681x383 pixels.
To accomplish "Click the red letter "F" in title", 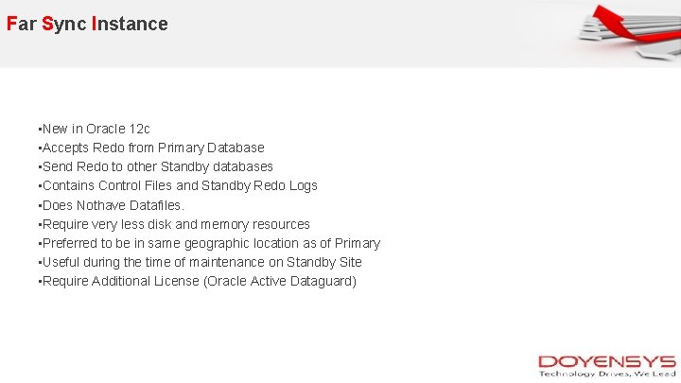I will point(11,24).
